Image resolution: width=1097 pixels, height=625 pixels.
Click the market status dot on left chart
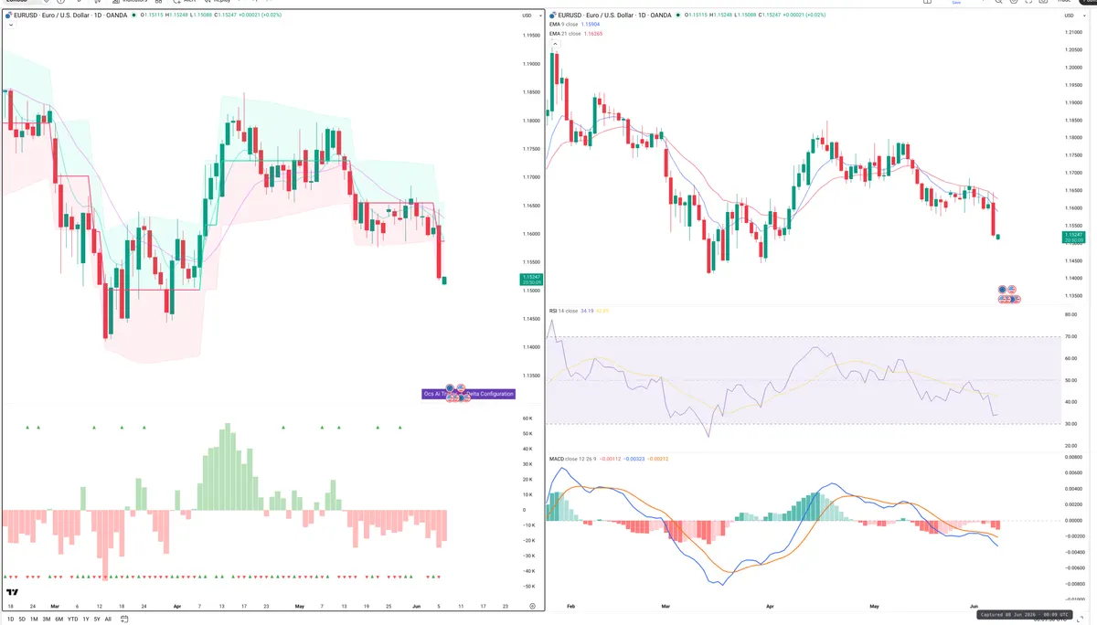click(132, 16)
